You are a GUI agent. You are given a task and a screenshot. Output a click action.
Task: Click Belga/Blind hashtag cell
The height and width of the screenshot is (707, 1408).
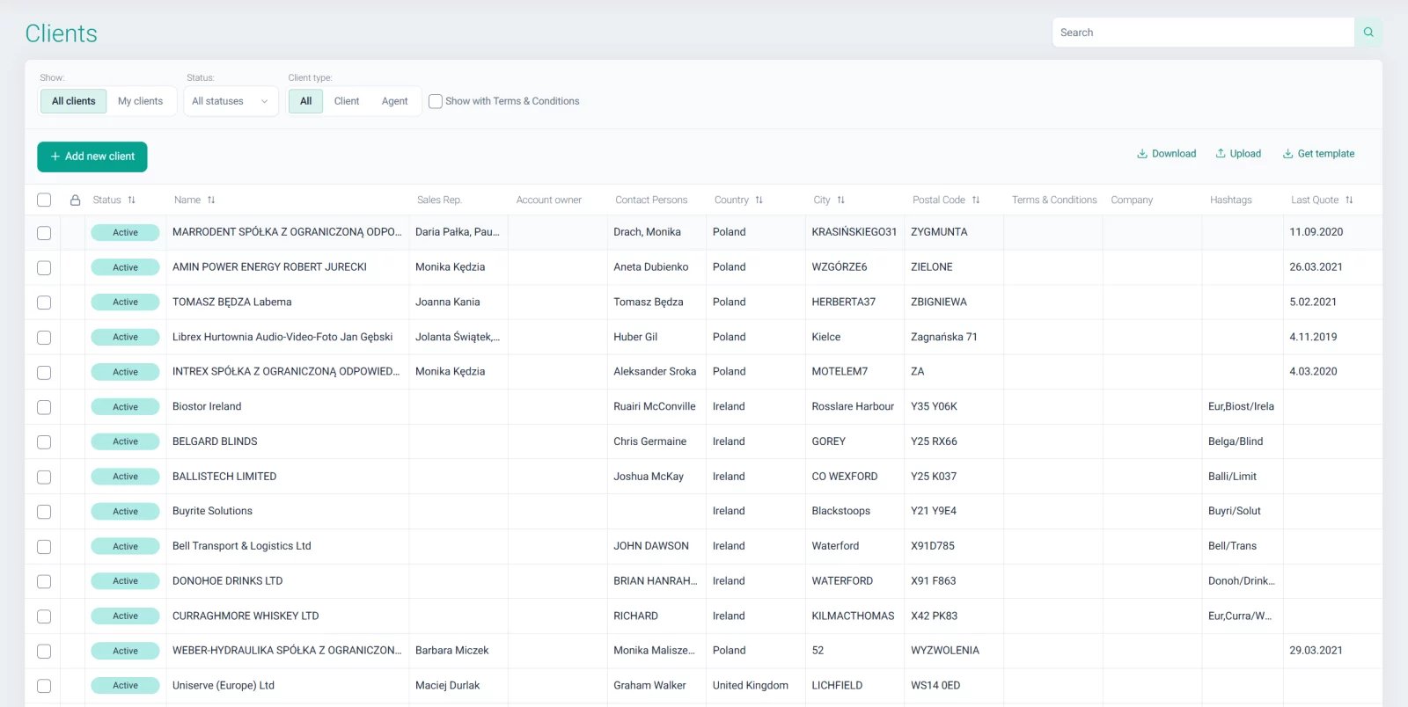coord(1243,441)
